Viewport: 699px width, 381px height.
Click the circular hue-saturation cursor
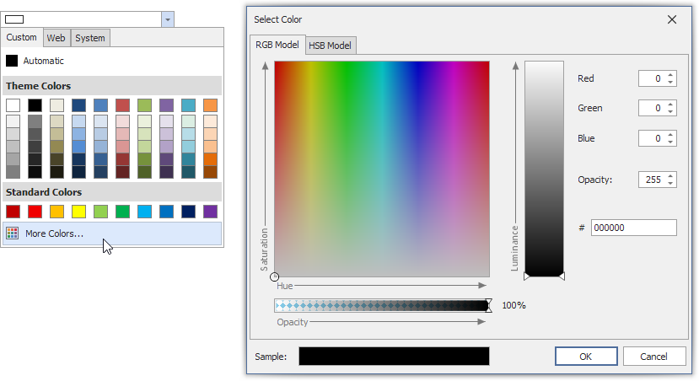click(x=275, y=276)
